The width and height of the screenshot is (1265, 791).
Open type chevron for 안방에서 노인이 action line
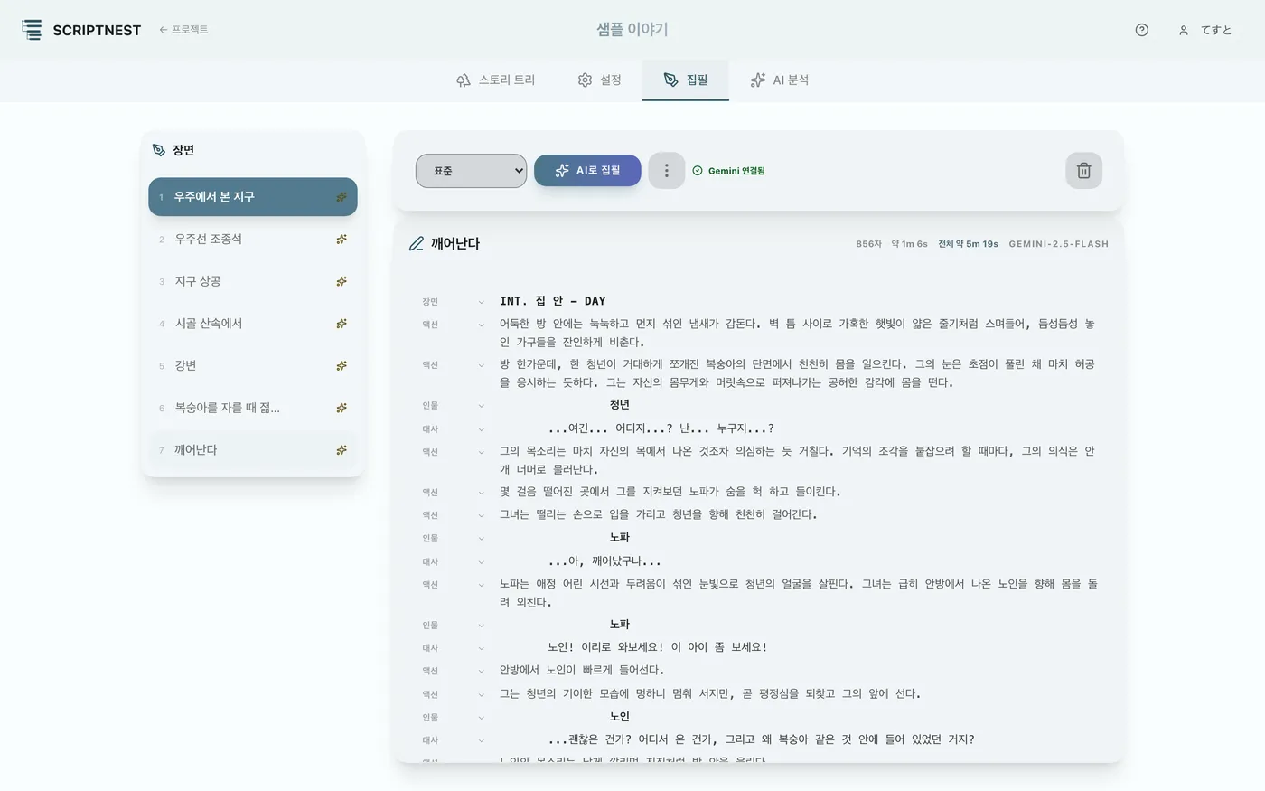[481, 671]
